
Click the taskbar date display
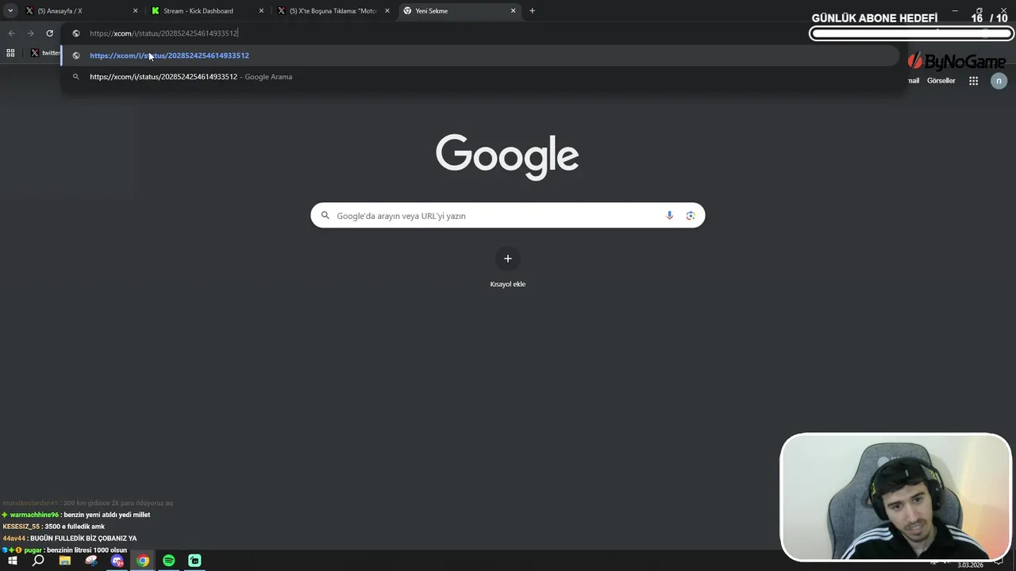970,565
